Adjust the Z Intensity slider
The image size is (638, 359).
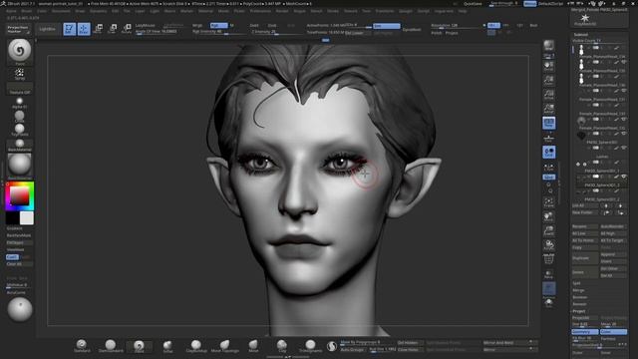[277, 32]
